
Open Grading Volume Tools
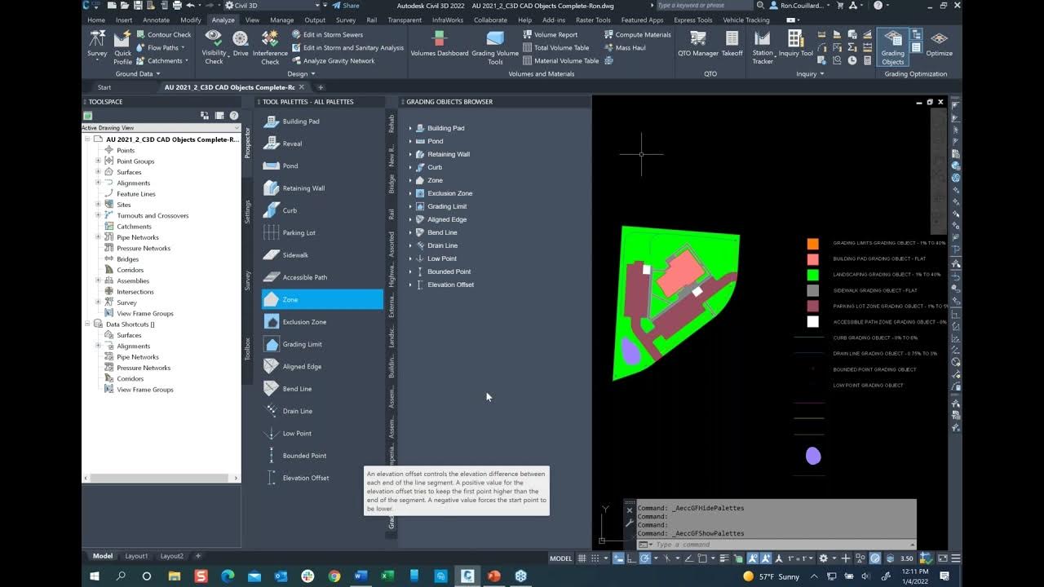(x=495, y=47)
